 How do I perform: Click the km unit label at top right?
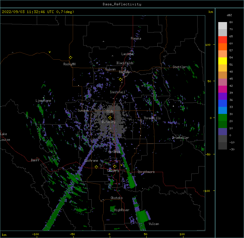(x=211, y=12)
